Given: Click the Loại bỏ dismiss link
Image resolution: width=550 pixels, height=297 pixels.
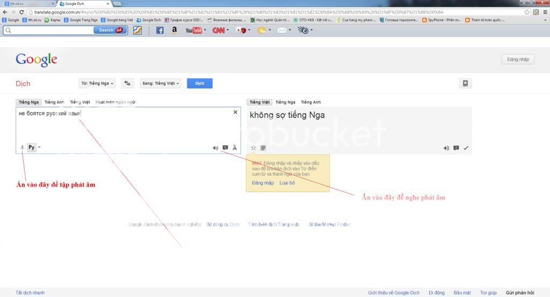Looking at the screenshot, I should tap(287, 183).
